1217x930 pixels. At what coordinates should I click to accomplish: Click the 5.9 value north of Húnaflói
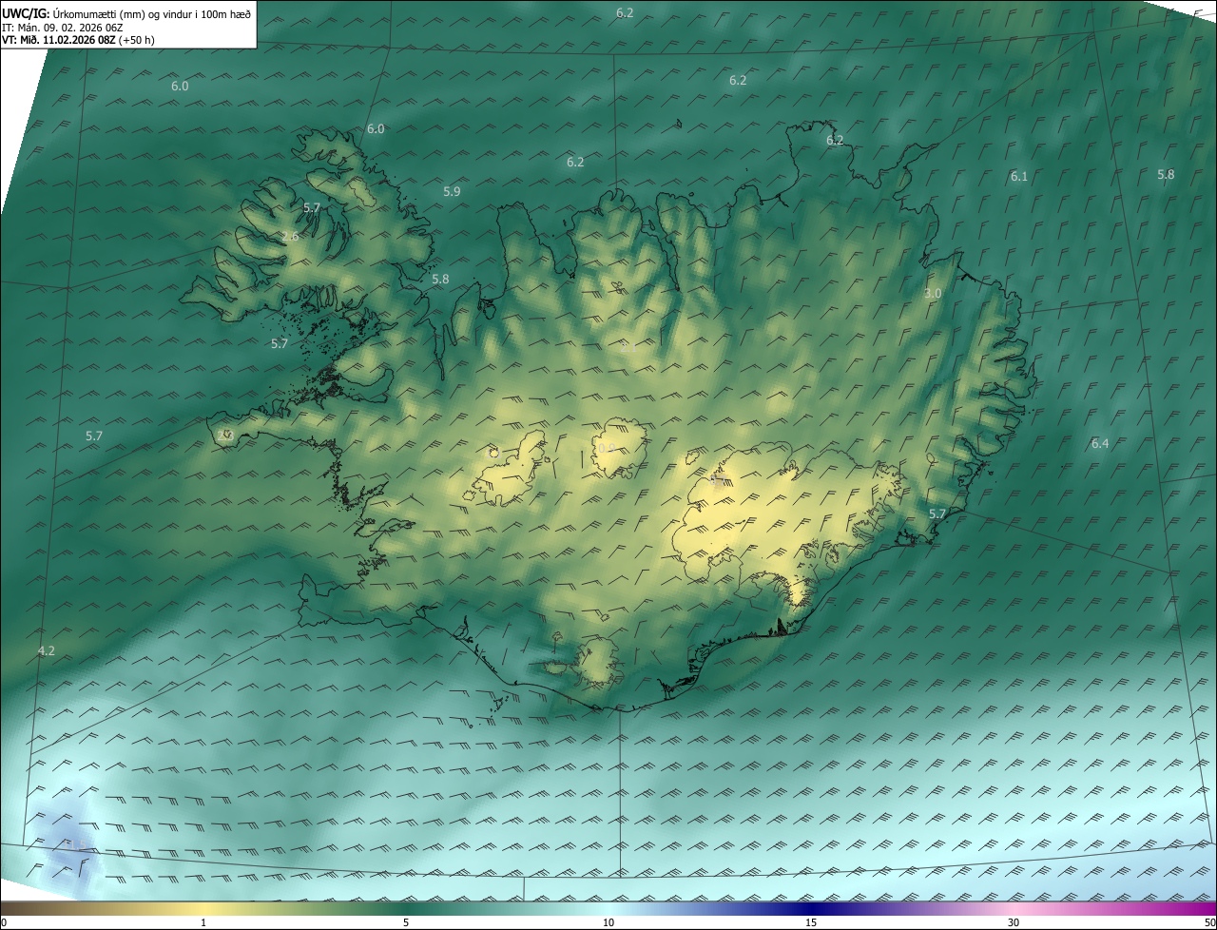(x=452, y=191)
